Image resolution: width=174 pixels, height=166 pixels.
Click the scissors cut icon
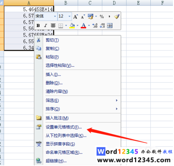pos(39,40)
